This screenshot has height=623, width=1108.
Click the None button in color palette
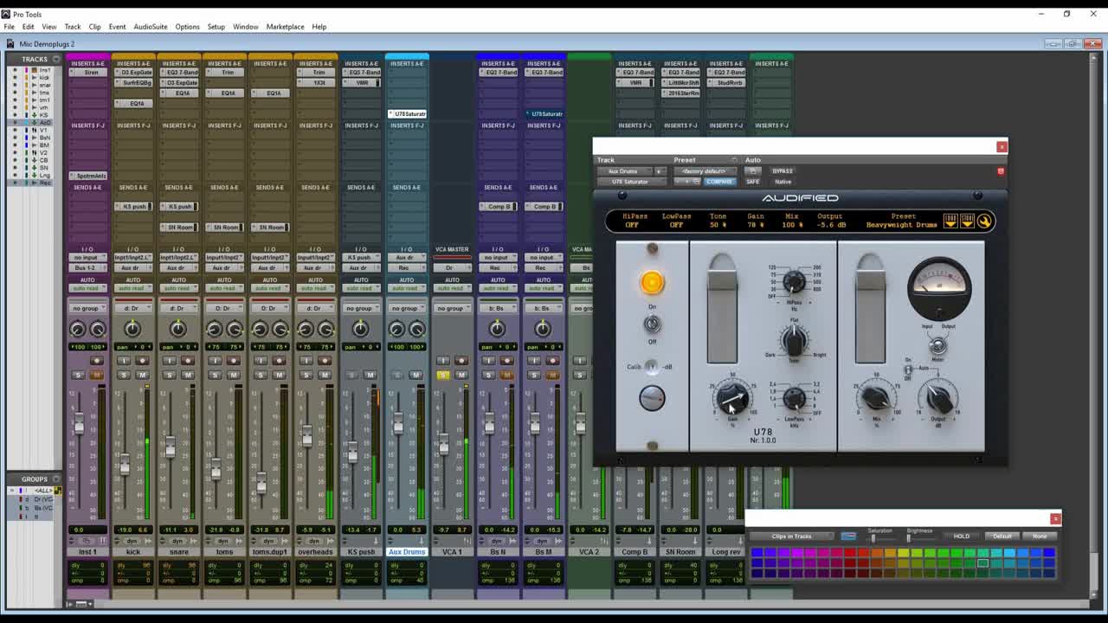[1040, 536]
